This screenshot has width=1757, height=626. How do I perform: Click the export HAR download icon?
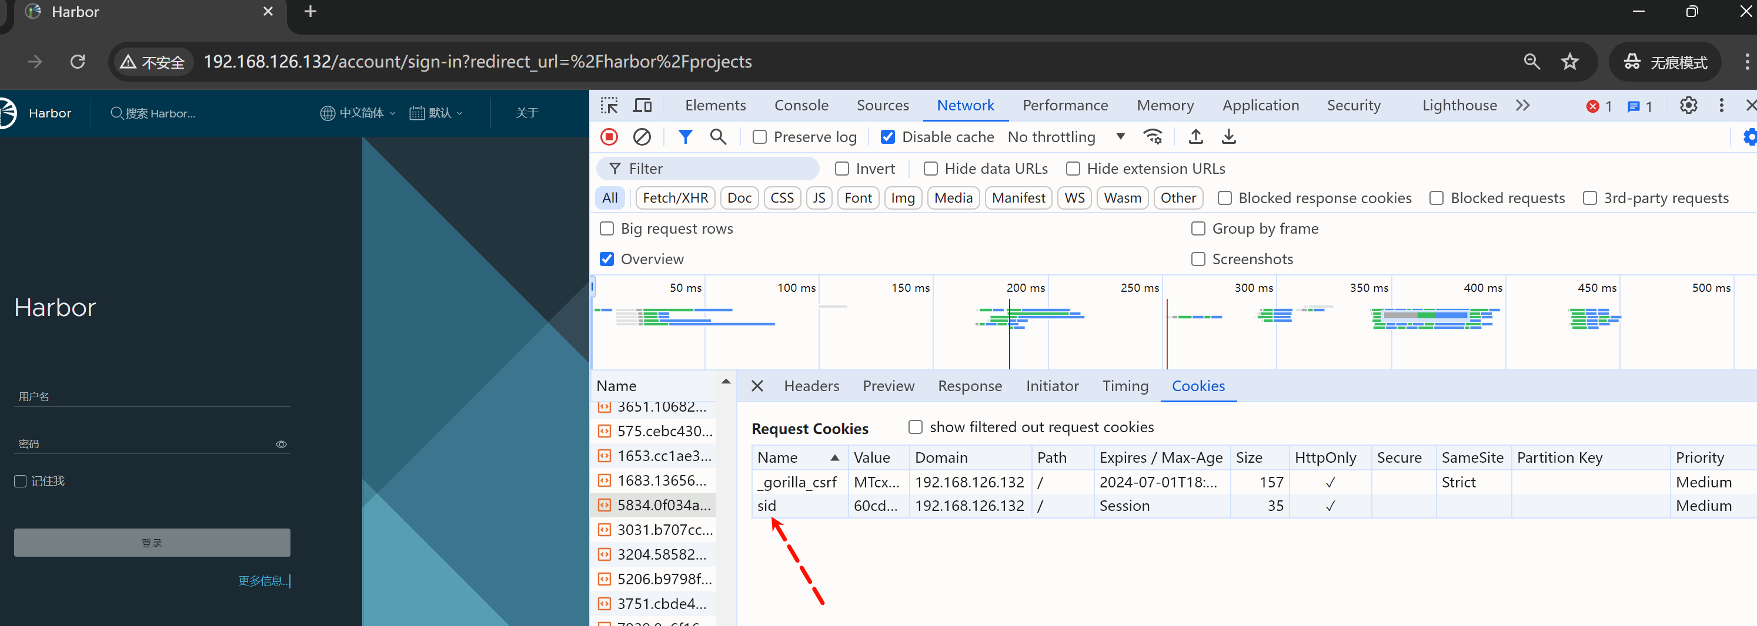(x=1228, y=137)
